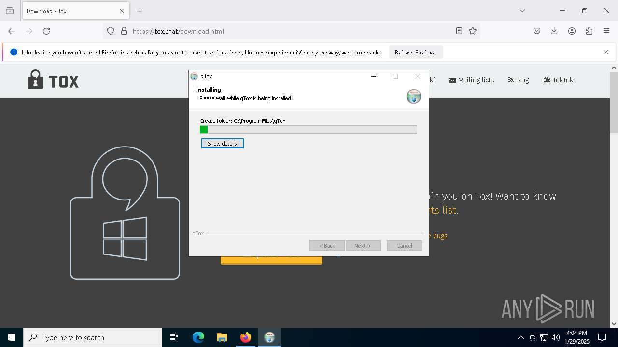Open Firefox downloads panel
The image size is (618, 347).
point(554,31)
